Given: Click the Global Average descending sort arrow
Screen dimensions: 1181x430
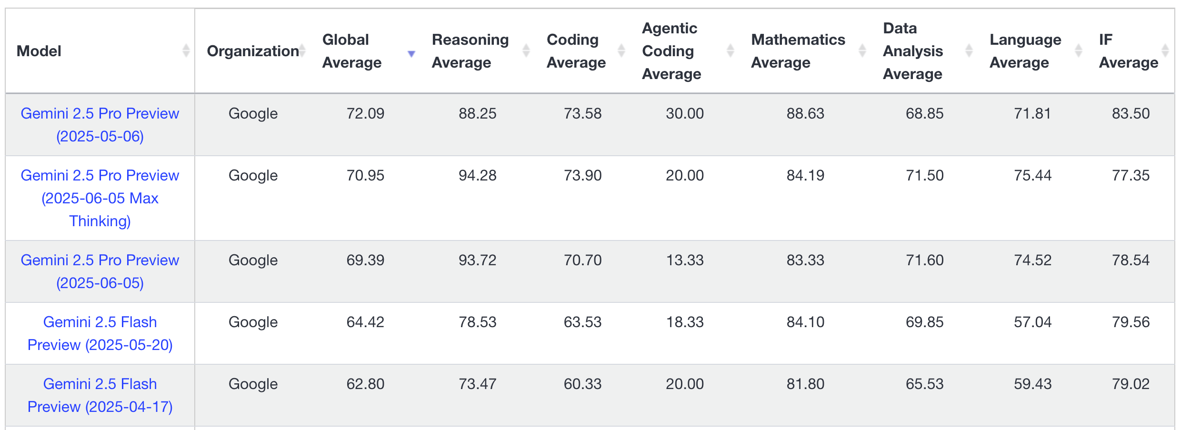Looking at the screenshot, I should (x=411, y=54).
